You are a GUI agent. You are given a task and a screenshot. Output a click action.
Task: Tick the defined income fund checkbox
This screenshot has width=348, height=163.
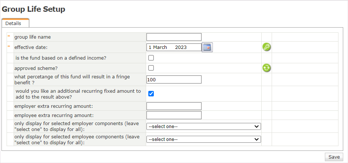tap(151, 58)
